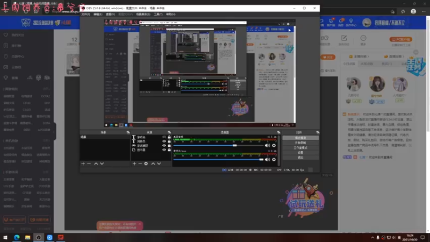Click the 退出 exit button in Controls

click(300, 158)
